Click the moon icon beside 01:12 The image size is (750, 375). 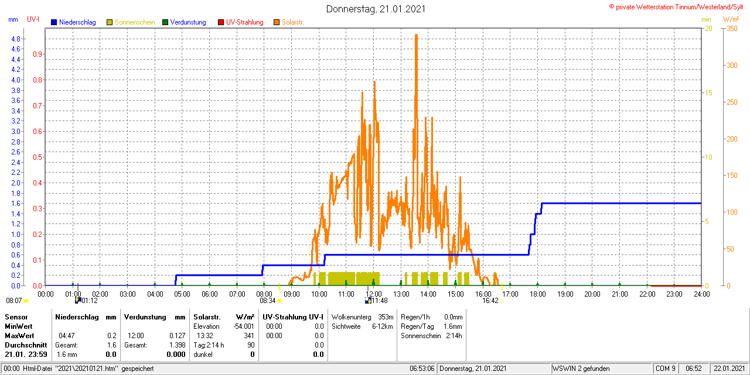tap(77, 301)
